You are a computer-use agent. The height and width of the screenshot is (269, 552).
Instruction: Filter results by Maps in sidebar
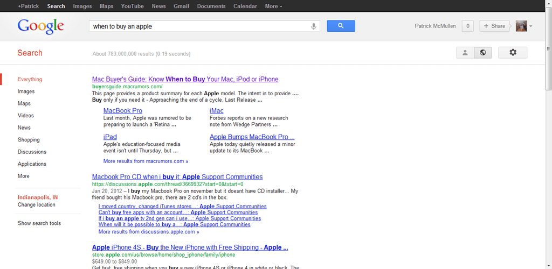24,104
